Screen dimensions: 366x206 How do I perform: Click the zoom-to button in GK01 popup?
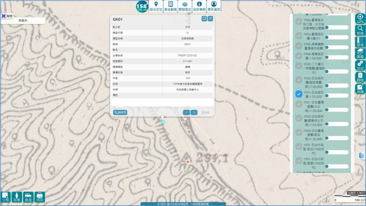tap(120, 112)
